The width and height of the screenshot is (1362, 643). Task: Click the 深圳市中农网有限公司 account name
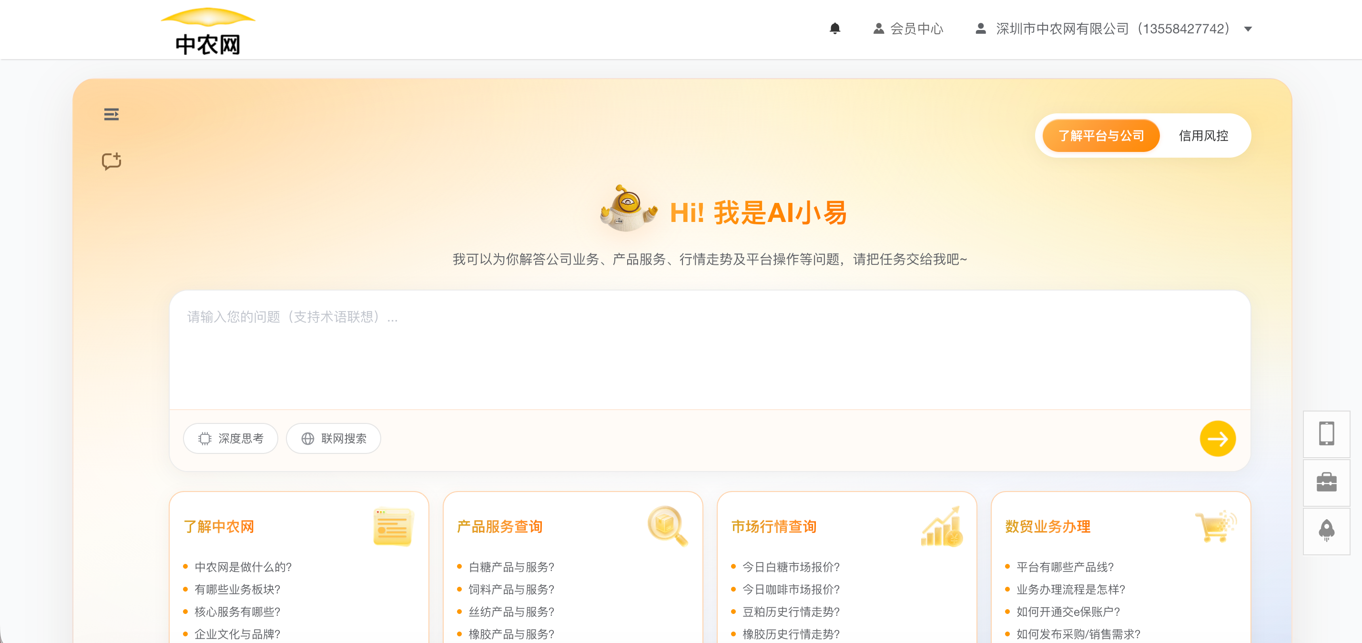coord(1113,29)
